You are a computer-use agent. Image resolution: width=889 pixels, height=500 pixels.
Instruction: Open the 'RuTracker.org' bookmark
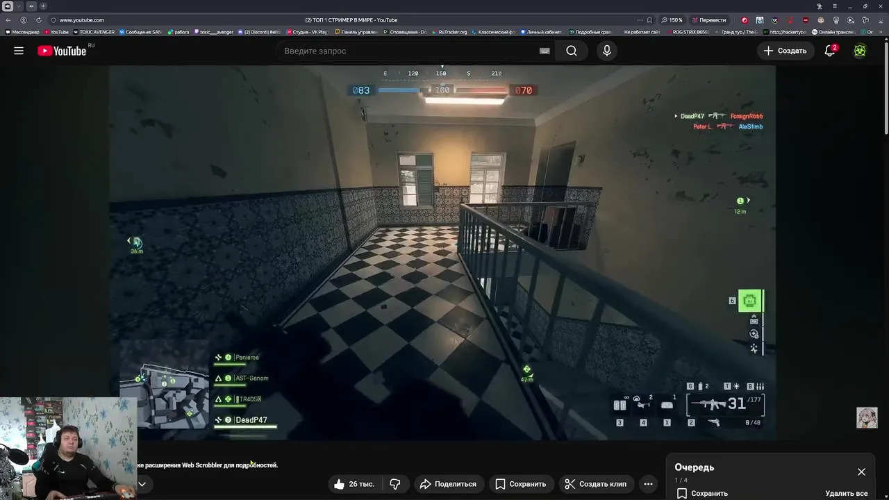(450, 32)
